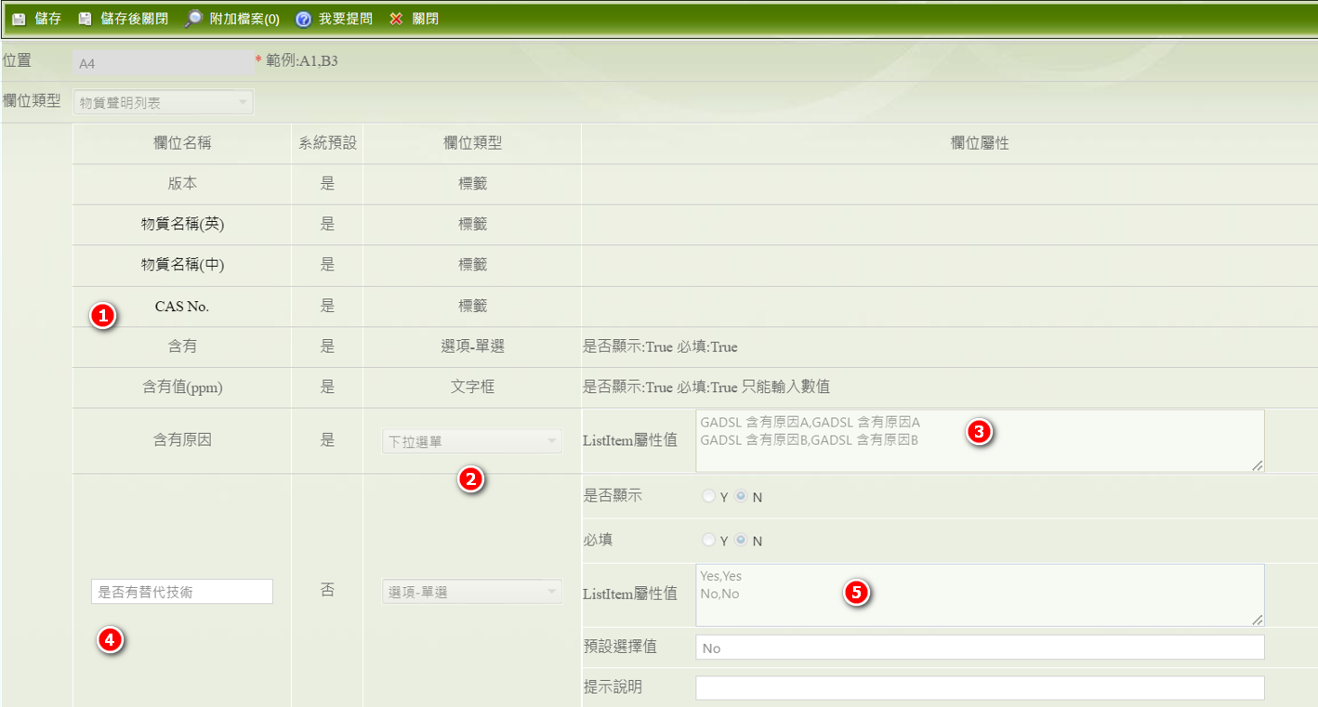Click the 是否有替代技術 field name input

click(x=182, y=592)
